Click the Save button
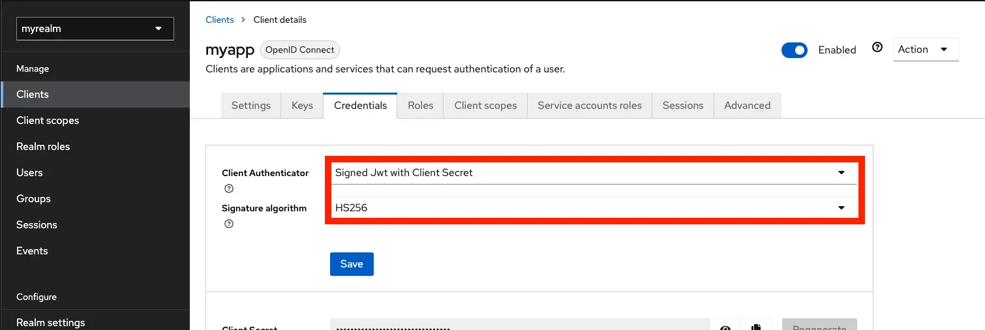Viewport: 985px width, 330px height. (x=352, y=264)
